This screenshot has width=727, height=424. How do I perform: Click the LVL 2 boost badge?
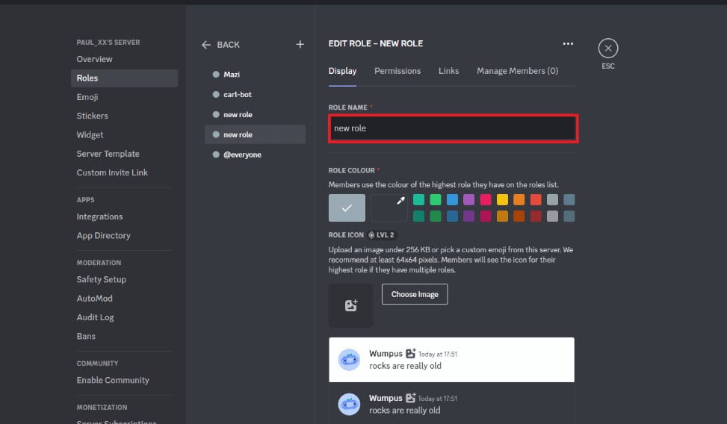coord(382,235)
